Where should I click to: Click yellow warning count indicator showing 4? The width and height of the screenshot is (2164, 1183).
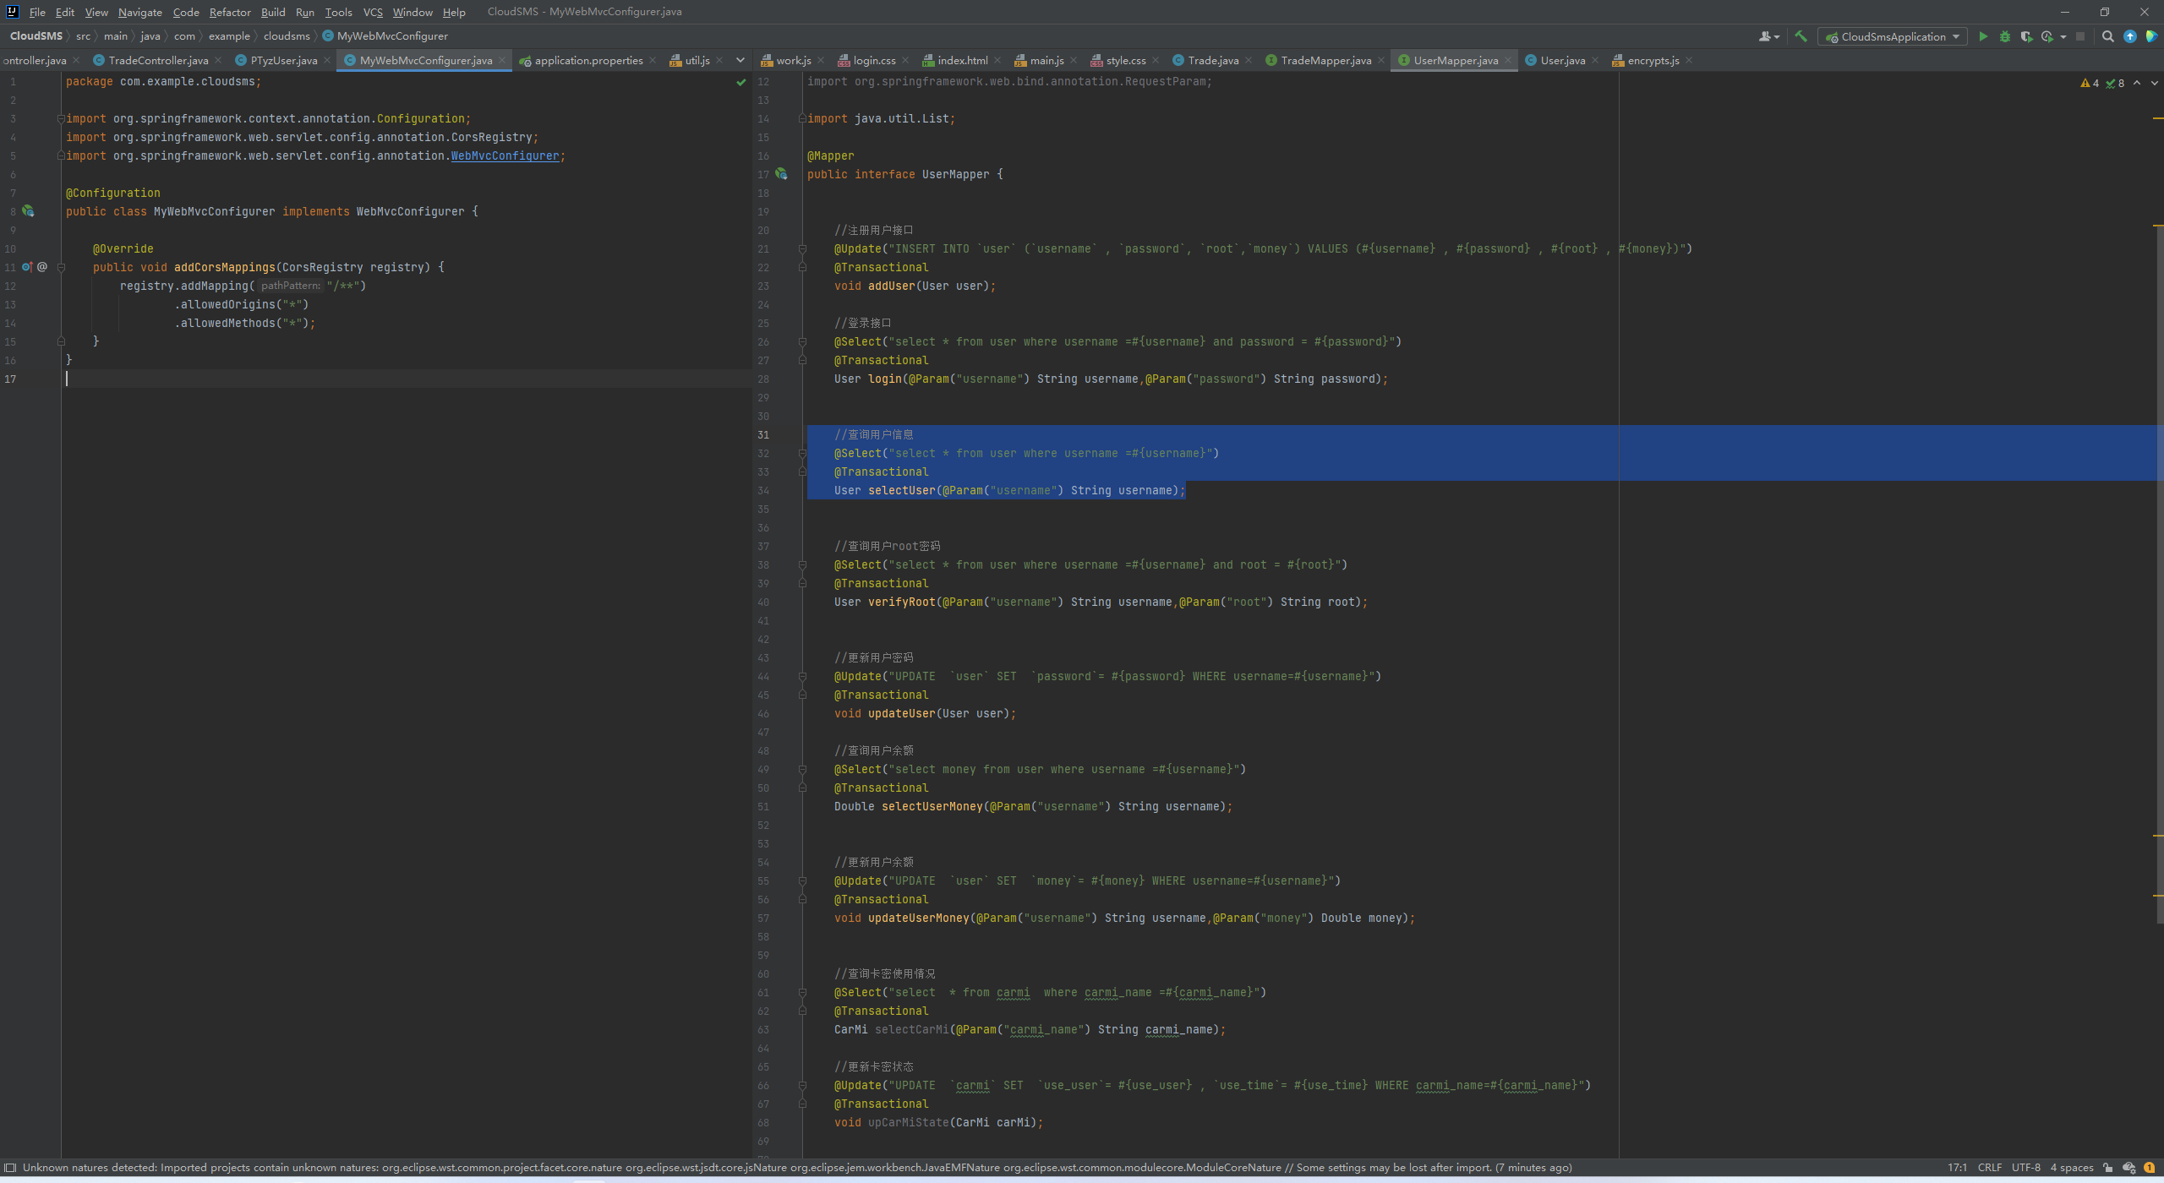[x=2090, y=83]
